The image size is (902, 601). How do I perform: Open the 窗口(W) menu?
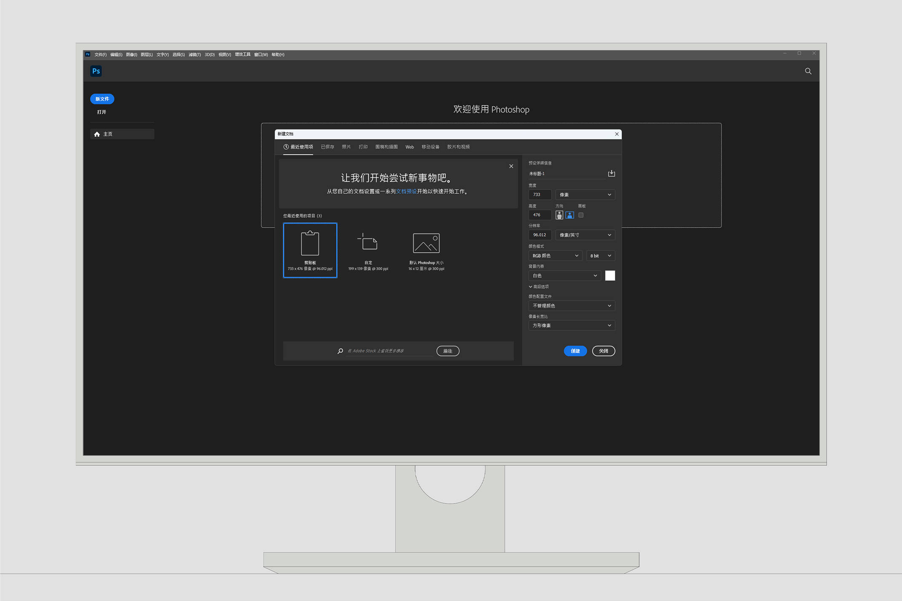pyautogui.click(x=261, y=55)
